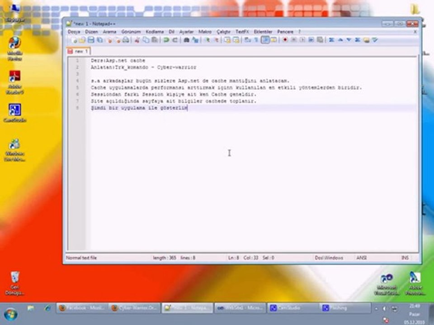The image size is (434, 325).
Task: Click line 'Anlatan:Trk_komando - Cyber-warrior'
Action: [143, 67]
